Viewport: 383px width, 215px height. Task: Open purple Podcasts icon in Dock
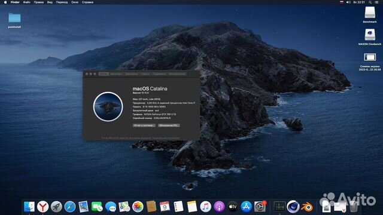tap(219, 207)
